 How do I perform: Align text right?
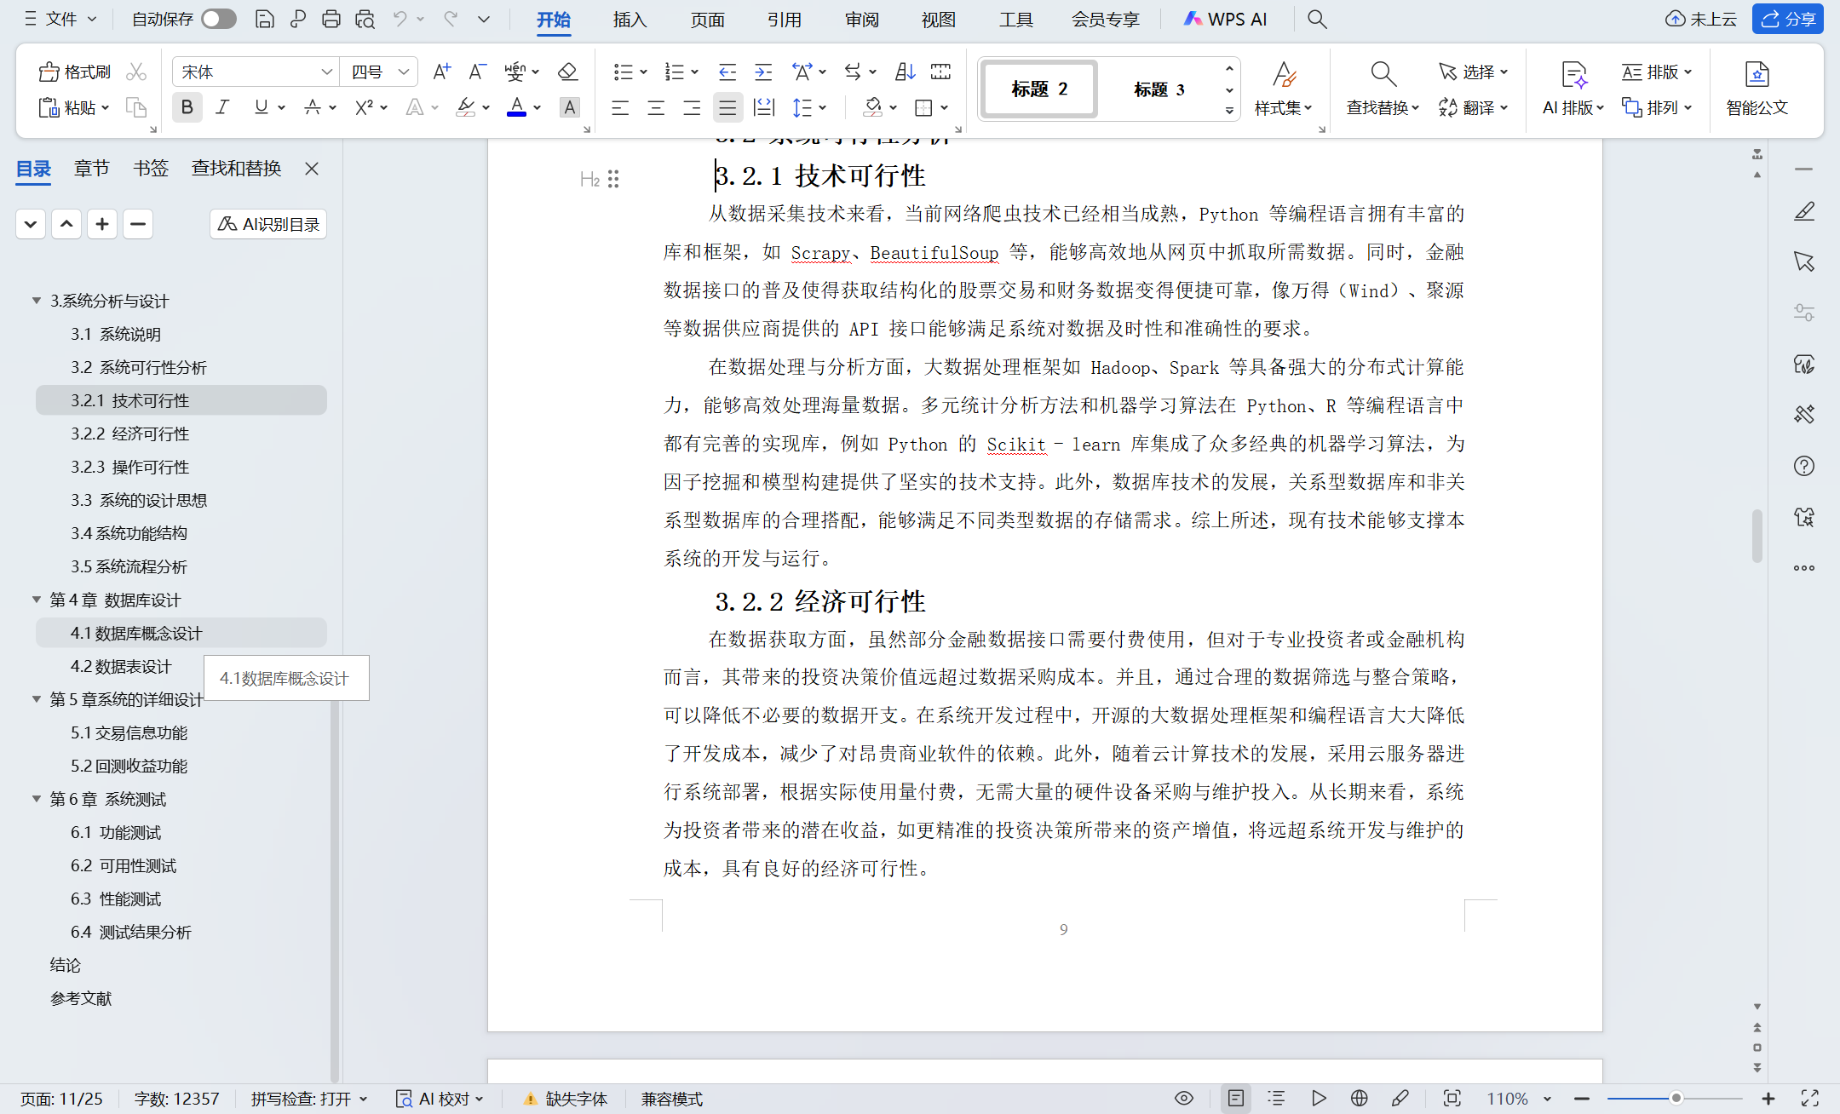(x=692, y=107)
